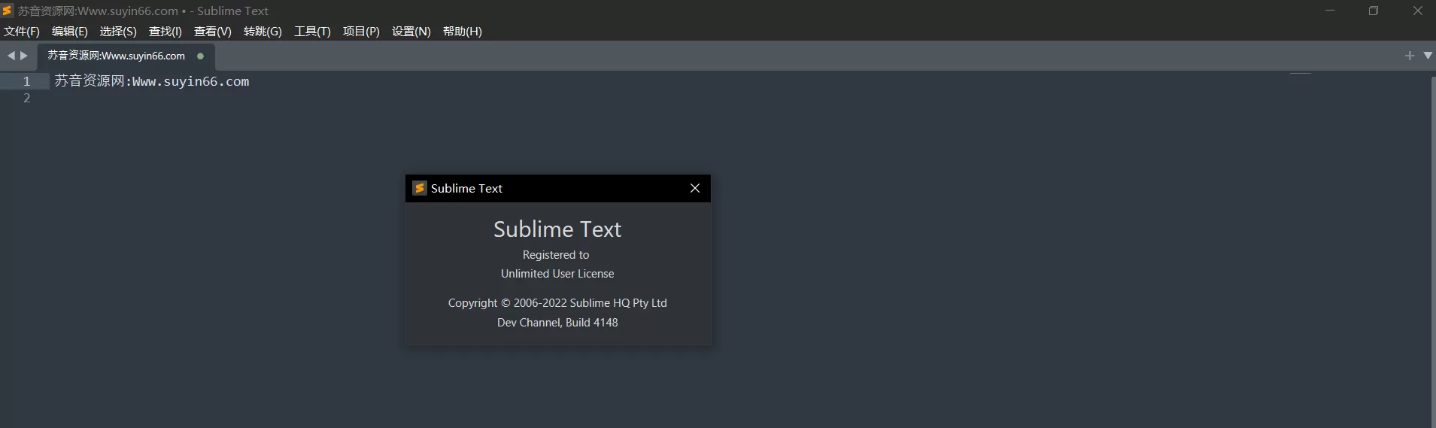Click the large 'Sublime Text' heading in dialog
1436x428 pixels.
point(557,229)
